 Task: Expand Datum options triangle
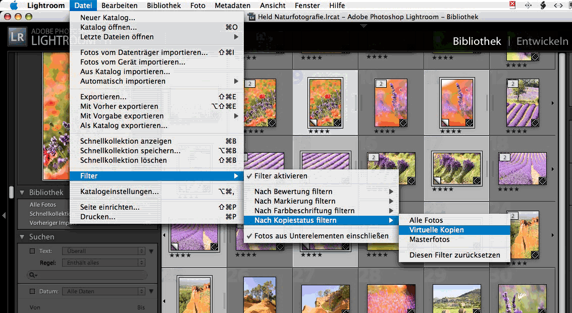(x=151, y=291)
